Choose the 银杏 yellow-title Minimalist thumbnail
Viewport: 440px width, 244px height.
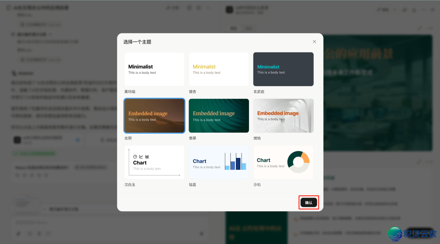219,69
